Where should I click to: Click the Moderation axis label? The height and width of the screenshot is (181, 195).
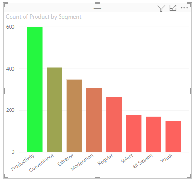point(82,162)
